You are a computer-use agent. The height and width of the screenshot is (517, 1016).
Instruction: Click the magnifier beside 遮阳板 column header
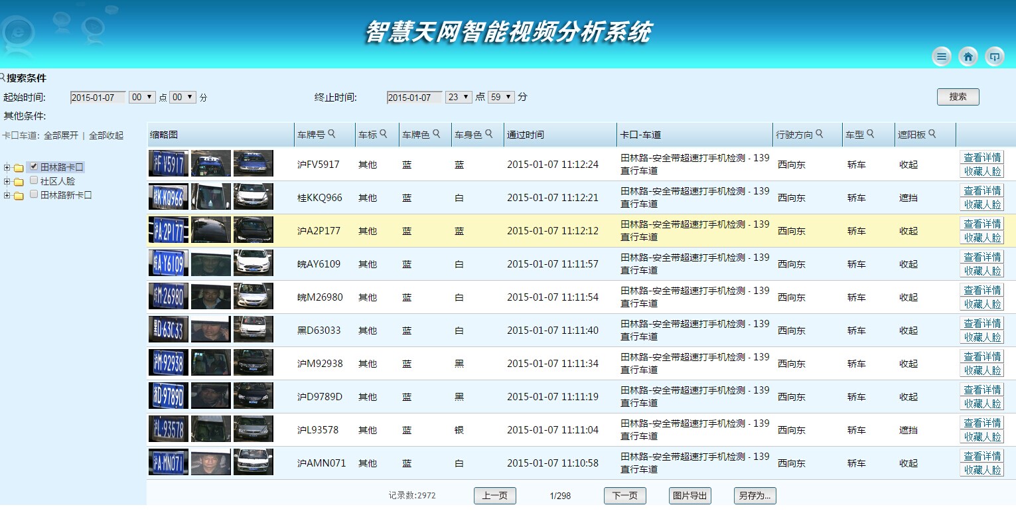pyautogui.click(x=932, y=134)
